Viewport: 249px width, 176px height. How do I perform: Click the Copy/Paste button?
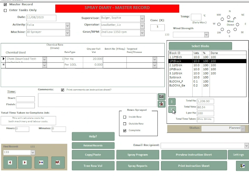click(93, 155)
